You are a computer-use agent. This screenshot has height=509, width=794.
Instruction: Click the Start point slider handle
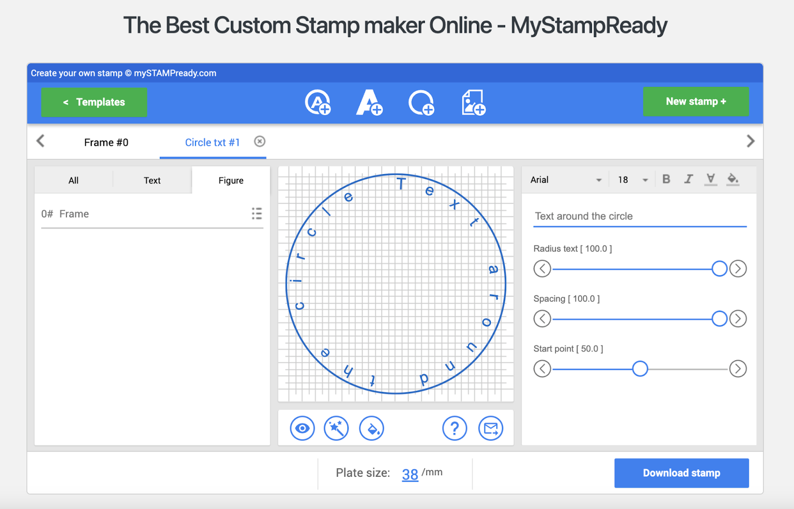(x=640, y=369)
